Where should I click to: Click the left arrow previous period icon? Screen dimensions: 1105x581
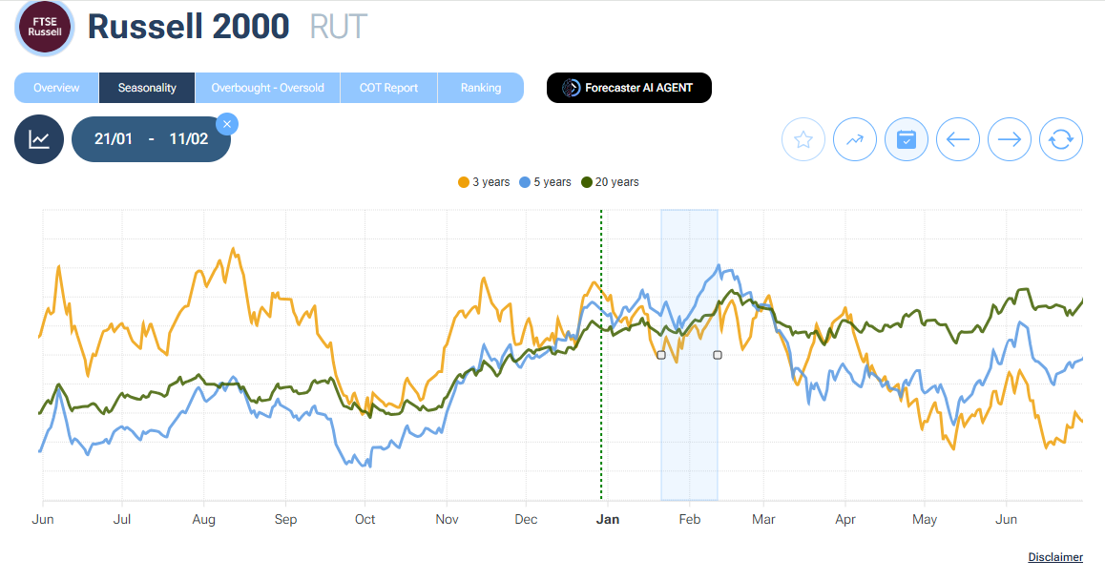(958, 140)
